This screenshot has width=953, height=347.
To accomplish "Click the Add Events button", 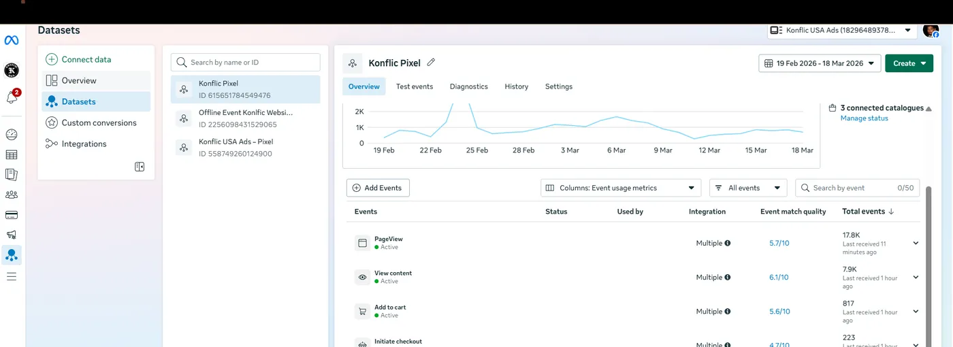I will click(378, 188).
